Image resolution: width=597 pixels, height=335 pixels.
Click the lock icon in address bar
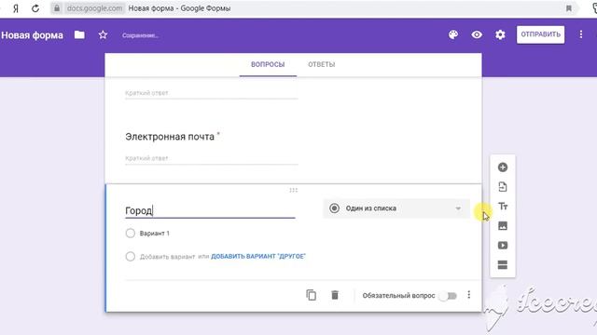click(57, 8)
